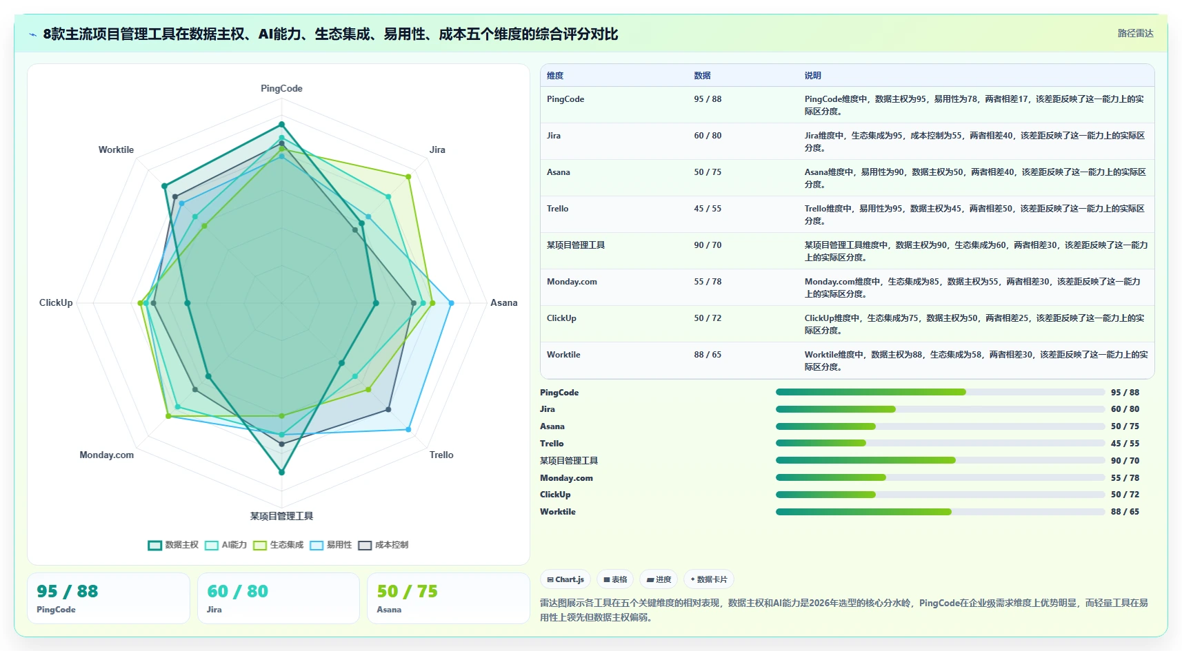Click the 维度 column header
1182x651 pixels.
click(555, 76)
